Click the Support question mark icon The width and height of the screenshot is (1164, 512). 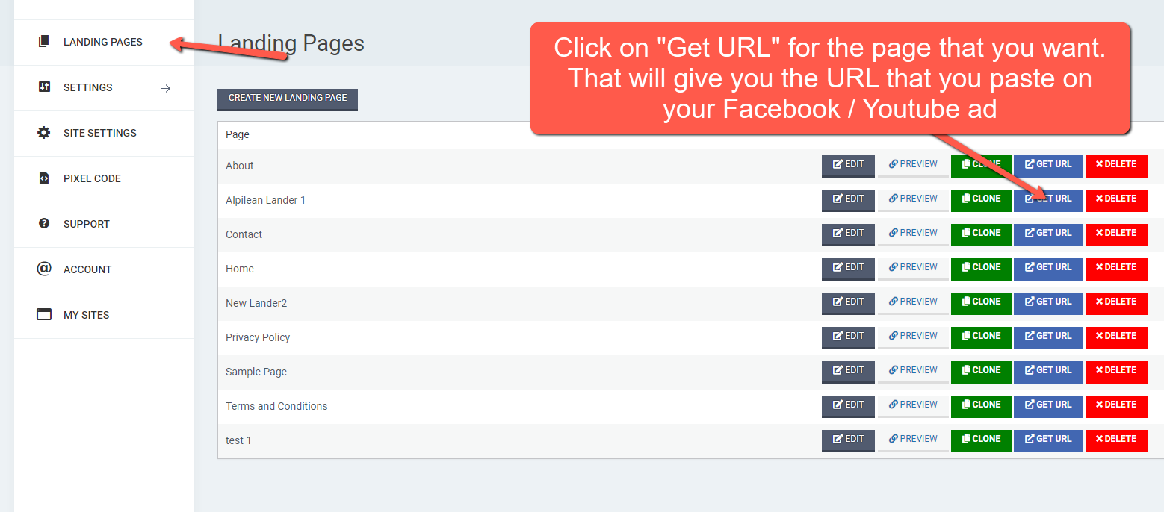[44, 224]
